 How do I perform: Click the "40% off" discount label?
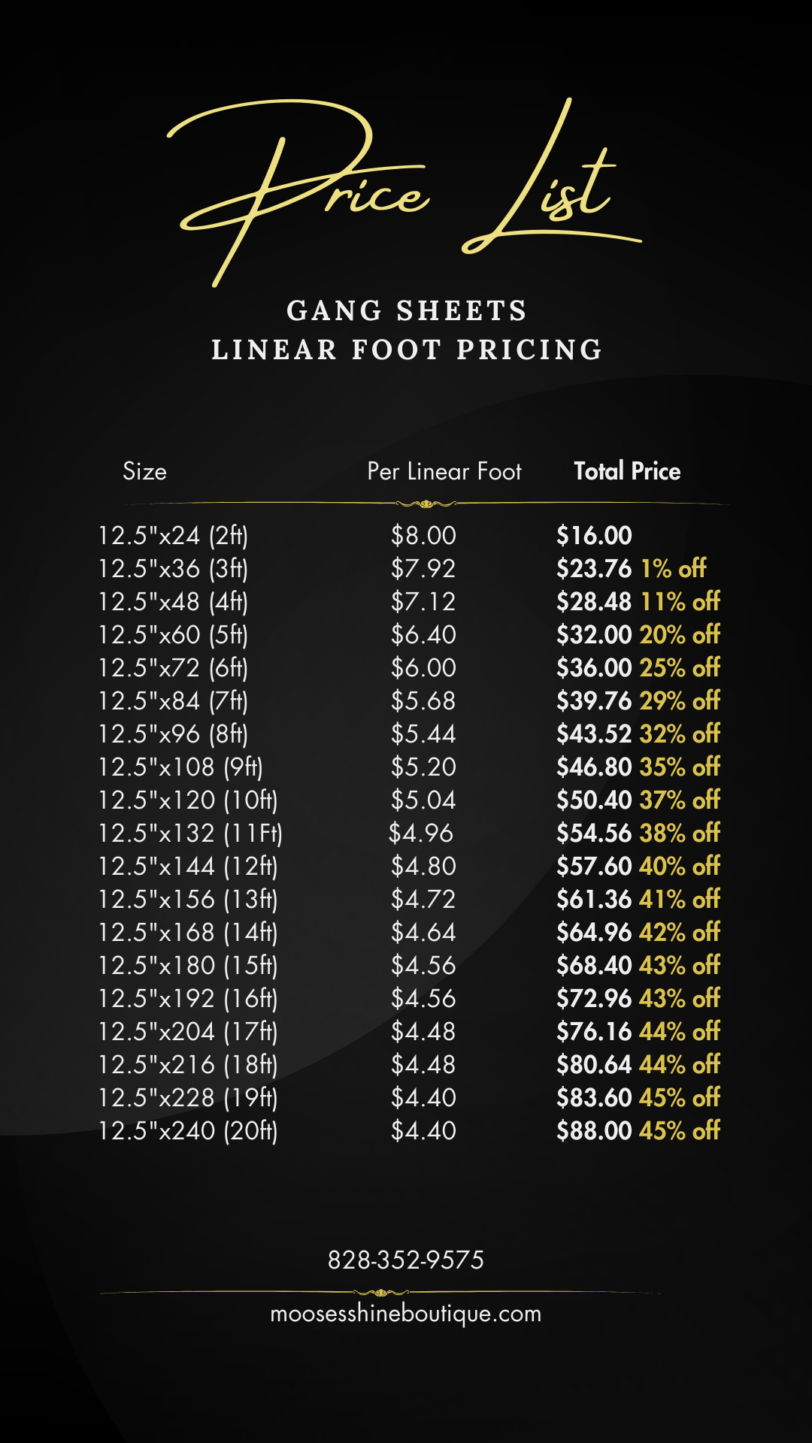pos(680,867)
